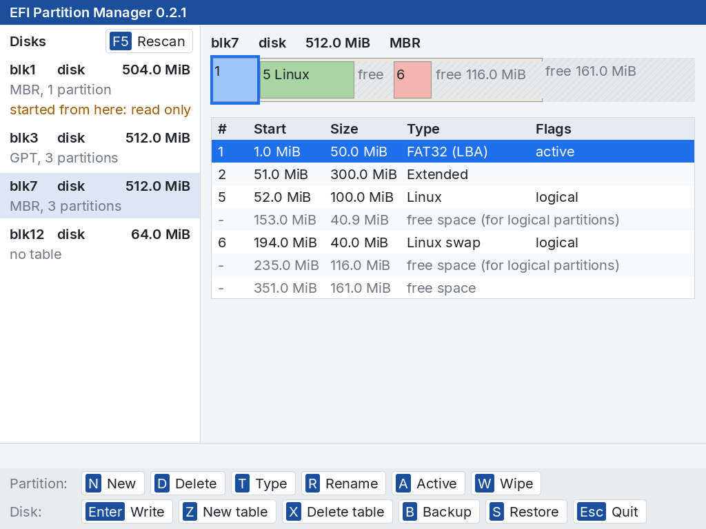Click the Wipe partition button

506,484
